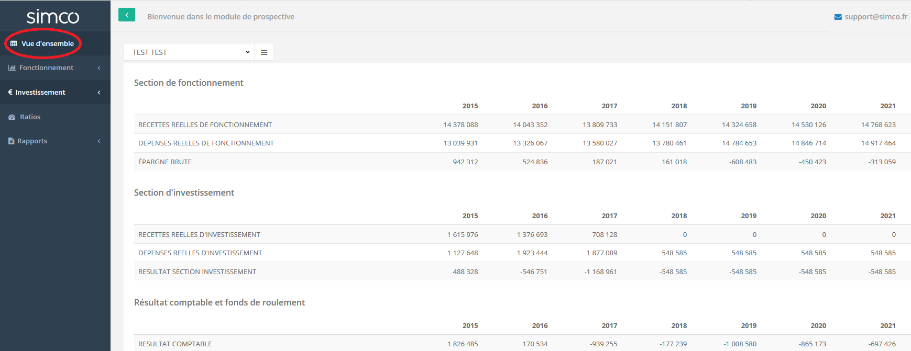Expand the Rapports submenu chevron
The image size is (911, 351).
[x=99, y=141]
